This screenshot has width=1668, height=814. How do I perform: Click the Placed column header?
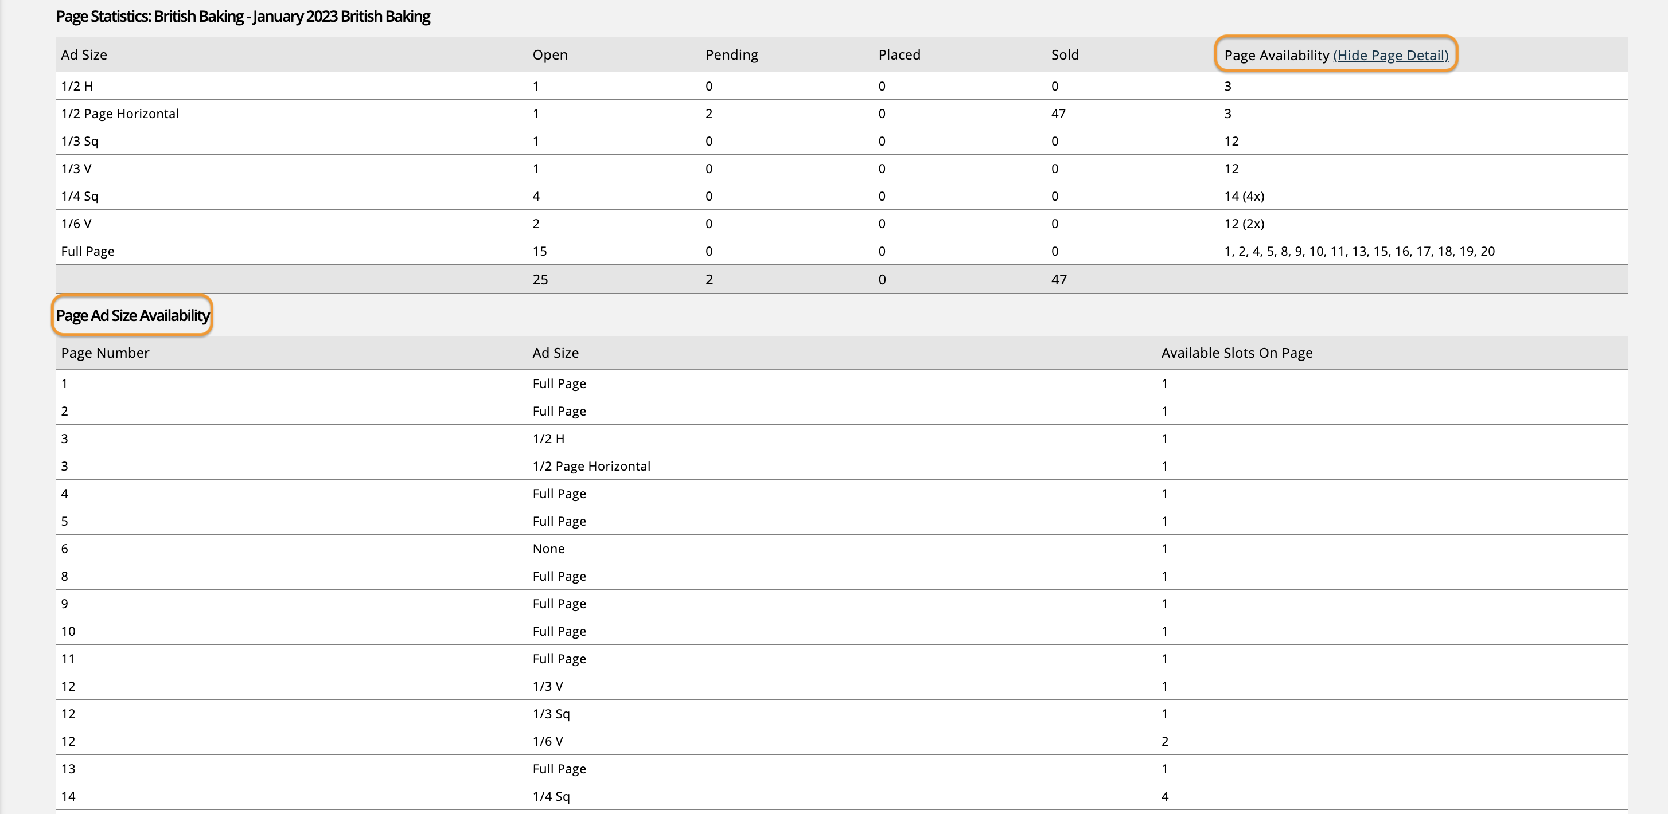click(899, 55)
